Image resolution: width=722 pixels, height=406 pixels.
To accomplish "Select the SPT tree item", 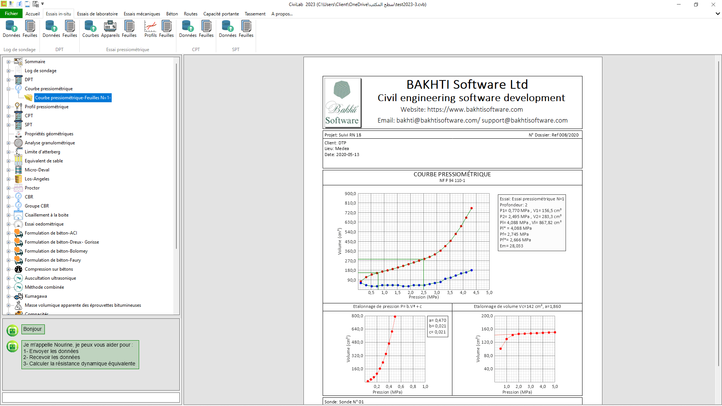I will [29, 125].
